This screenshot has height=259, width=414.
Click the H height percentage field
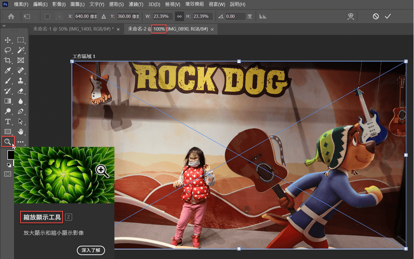(x=203, y=16)
